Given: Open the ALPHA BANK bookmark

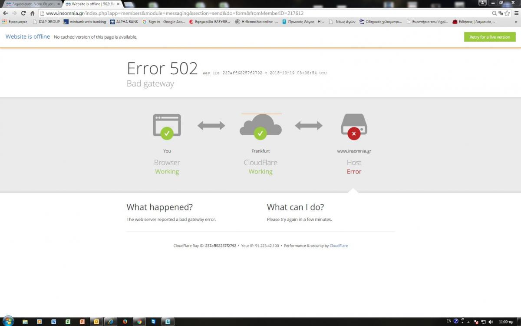Looking at the screenshot, I should pos(124,21).
